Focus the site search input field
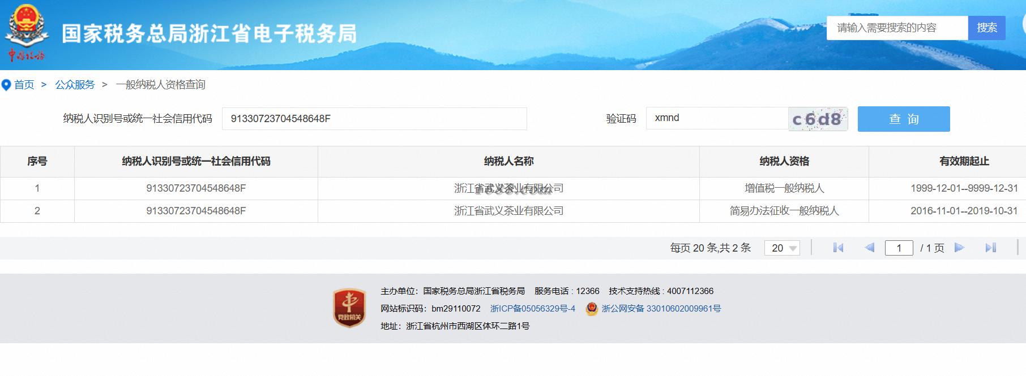This screenshot has height=376, width=1026. click(897, 28)
